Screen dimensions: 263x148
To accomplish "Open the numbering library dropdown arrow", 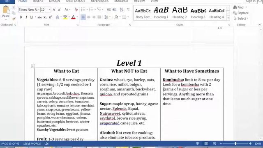I will pos(95,9).
